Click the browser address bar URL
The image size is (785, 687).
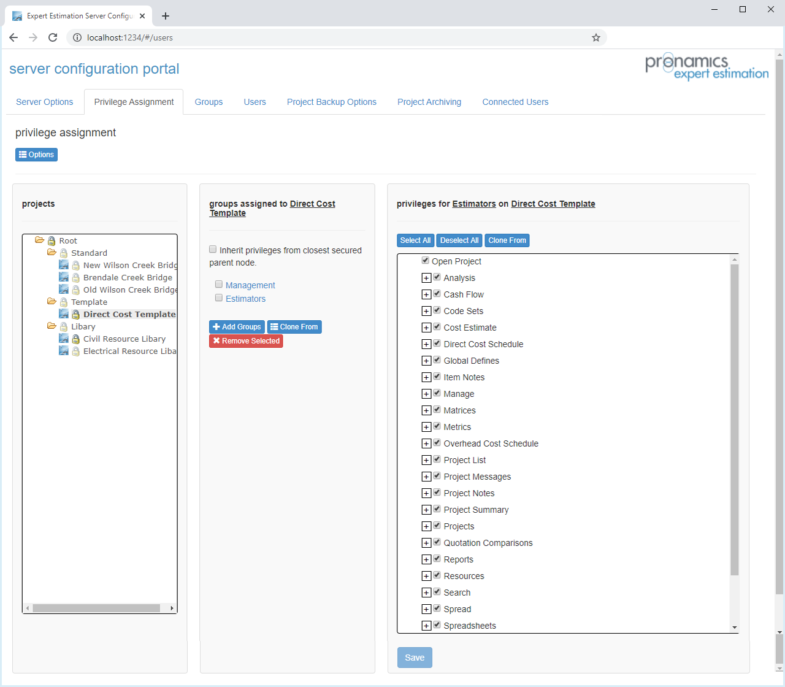tap(130, 37)
